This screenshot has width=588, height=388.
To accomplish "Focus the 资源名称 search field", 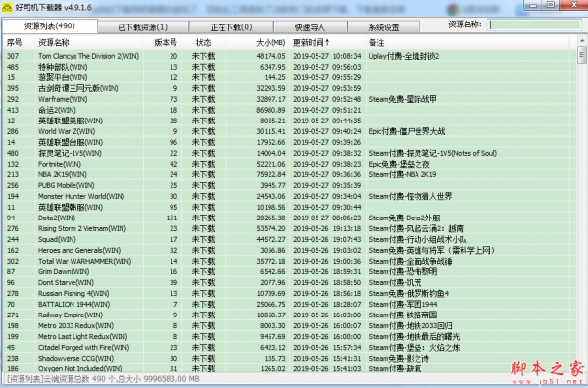I will coord(535,25).
